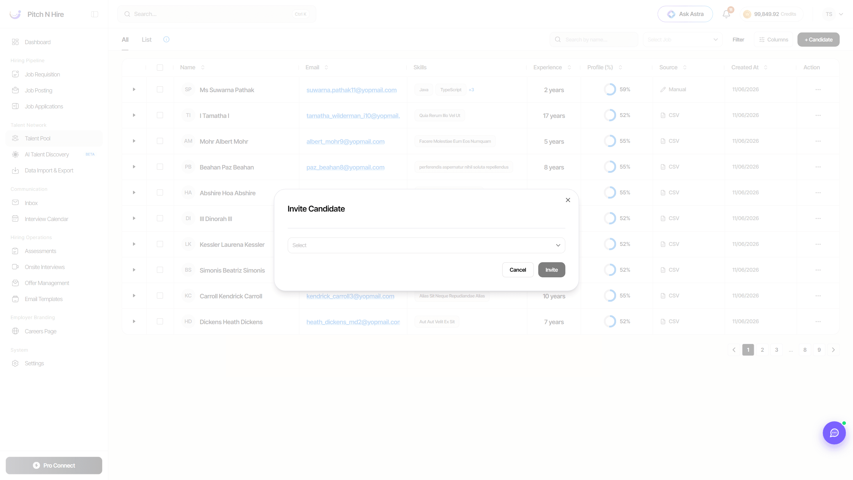Check the Beahan Paz Beahan row checkbox
Image resolution: width=853 pixels, height=480 pixels.
pyautogui.click(x=160, y=167)
